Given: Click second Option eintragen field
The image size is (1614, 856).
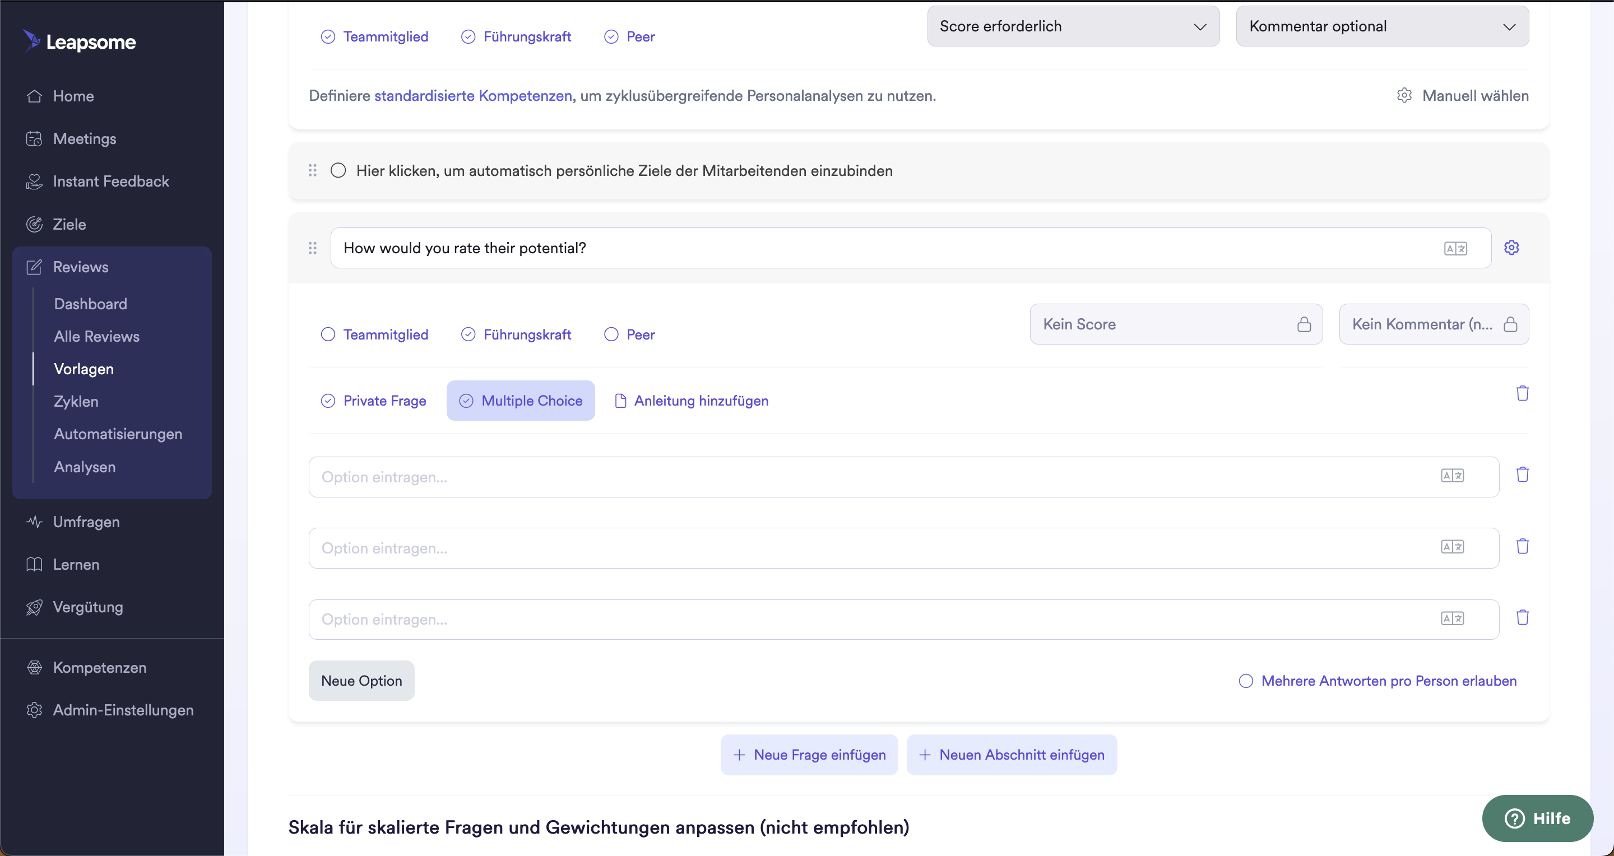Looking at the screenshot, I should coord(903,548).
